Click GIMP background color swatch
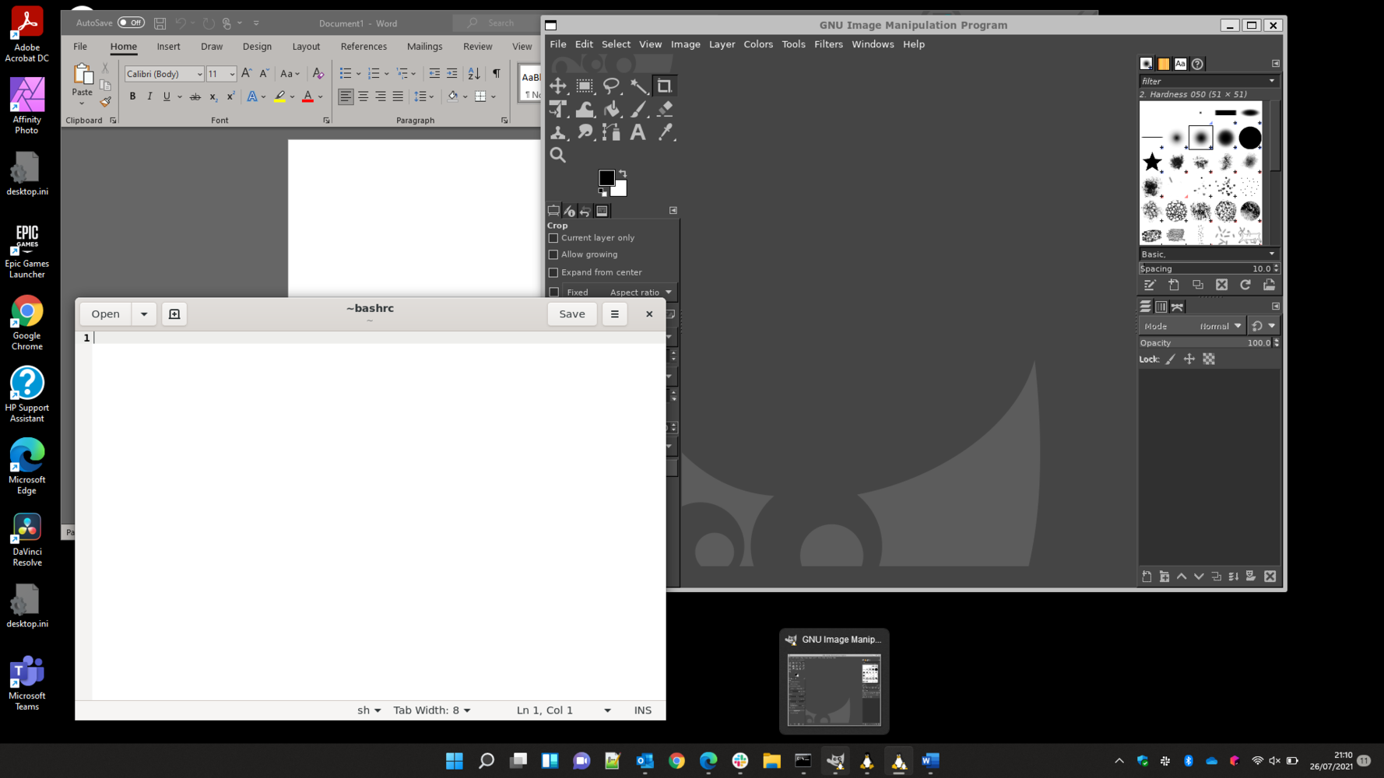The image size is (1384, 778). click(621, 189)
